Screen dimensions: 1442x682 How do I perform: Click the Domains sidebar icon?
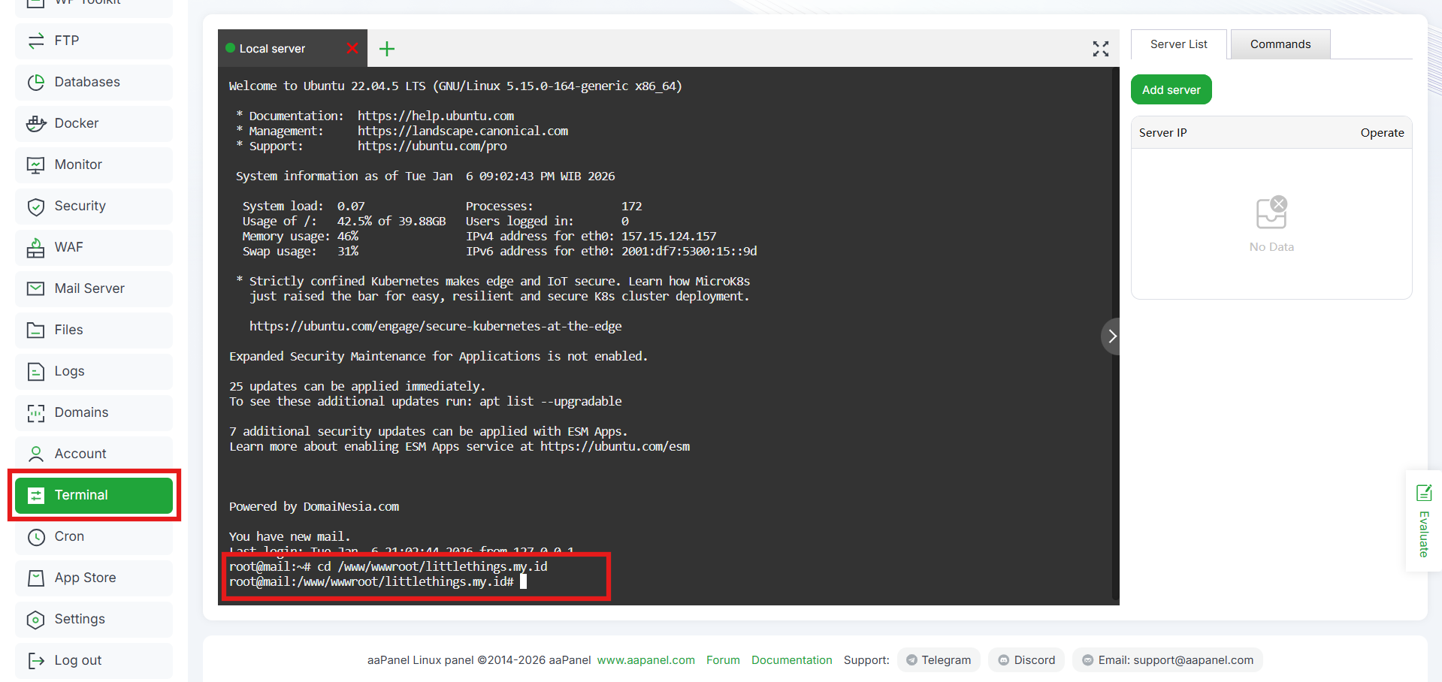click(x=36, y=412)
